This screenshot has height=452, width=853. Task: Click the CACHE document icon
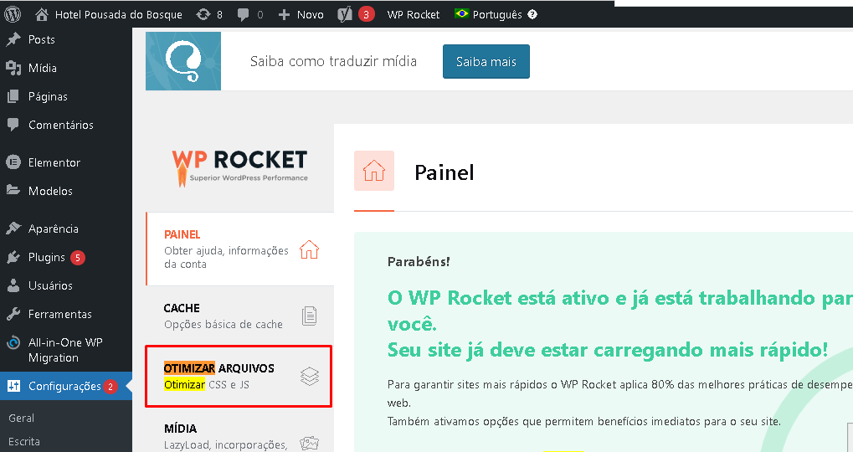pos(310,316)
